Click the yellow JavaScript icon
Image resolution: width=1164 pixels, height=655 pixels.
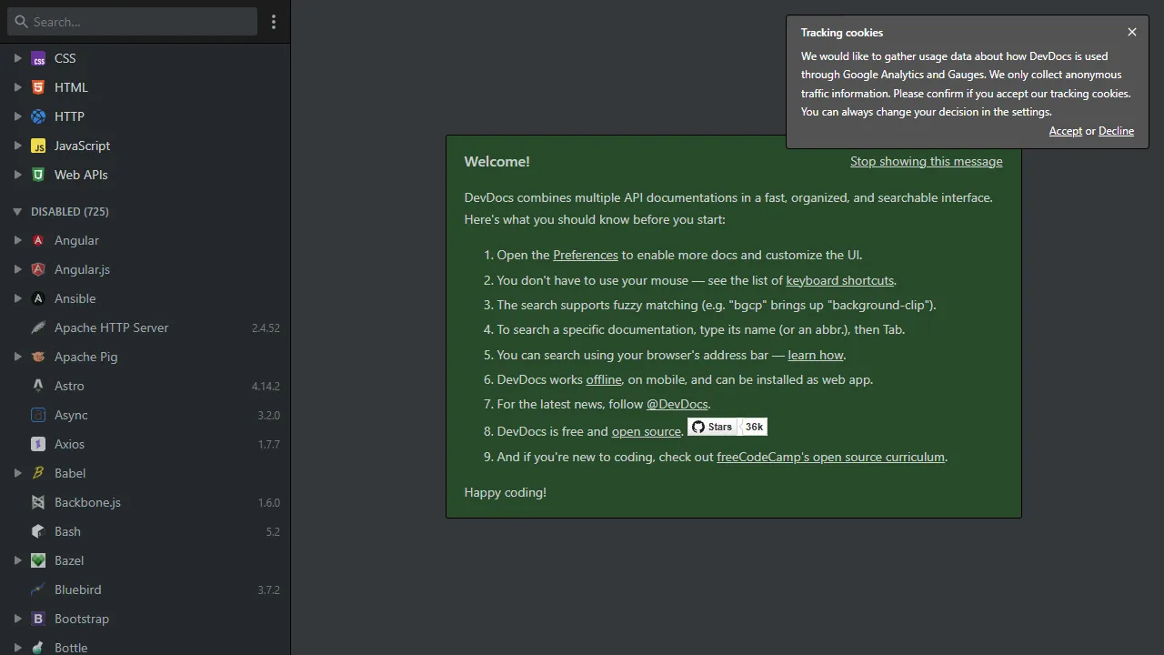pos(38,146)
